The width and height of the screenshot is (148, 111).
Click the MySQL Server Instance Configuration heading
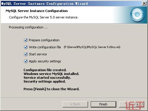point(37,11)
